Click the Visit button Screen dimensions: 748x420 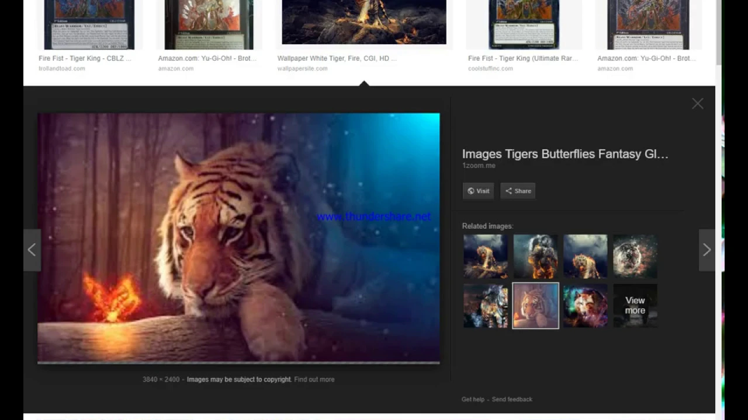click(x=478, y=191)
